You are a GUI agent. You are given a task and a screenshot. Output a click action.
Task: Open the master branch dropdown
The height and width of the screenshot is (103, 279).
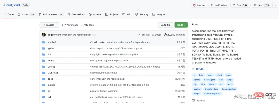(x=49, y=25)
